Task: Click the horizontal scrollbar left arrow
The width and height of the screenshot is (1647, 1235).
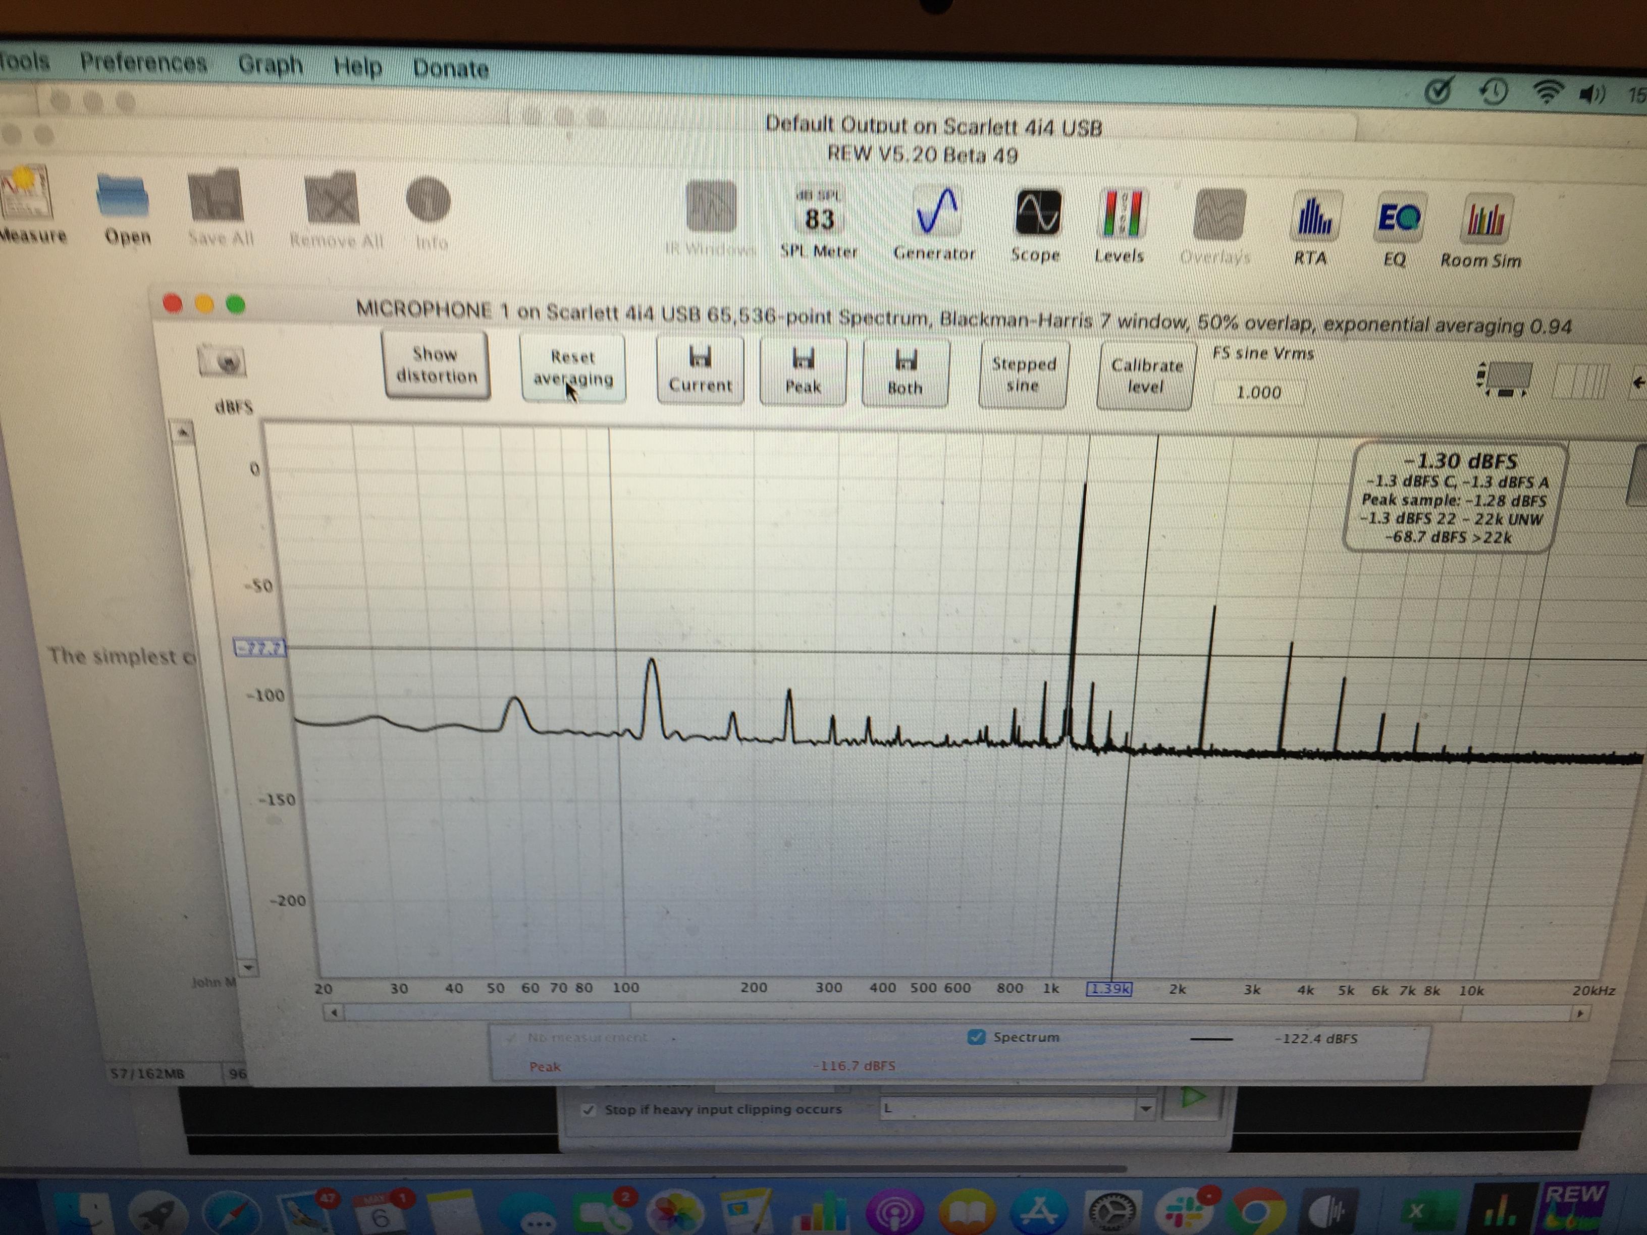Action: click(334, 1012)
